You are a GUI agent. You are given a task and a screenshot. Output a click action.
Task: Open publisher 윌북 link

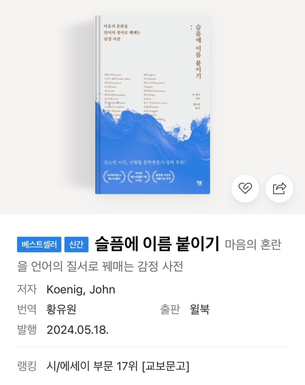(200, 309)
